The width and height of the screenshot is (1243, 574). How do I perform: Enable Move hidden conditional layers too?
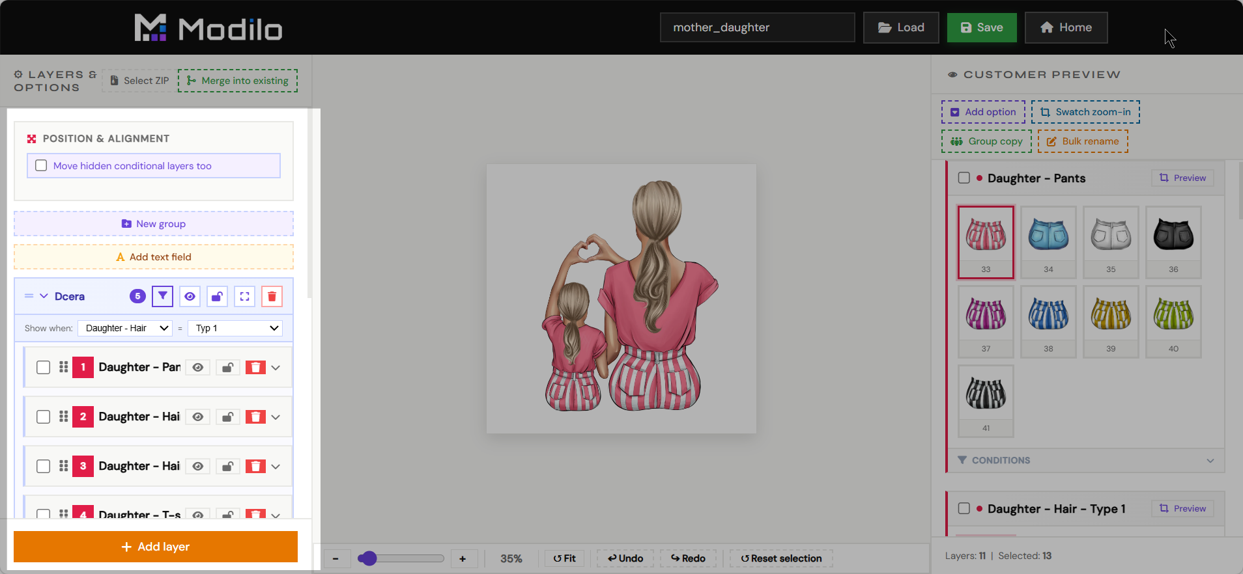[41, 166]
